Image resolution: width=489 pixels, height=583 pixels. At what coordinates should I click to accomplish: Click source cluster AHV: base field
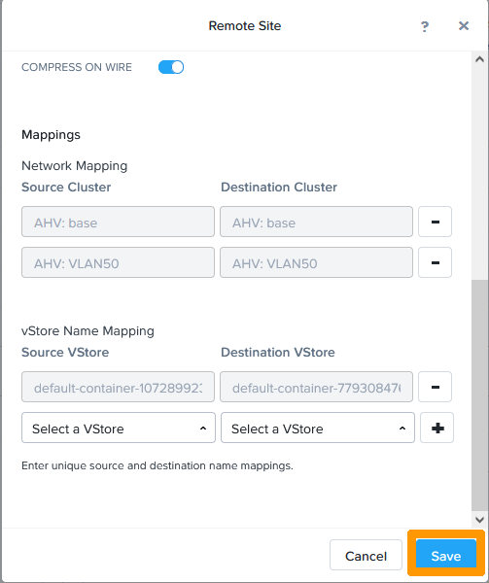point(118,222)
